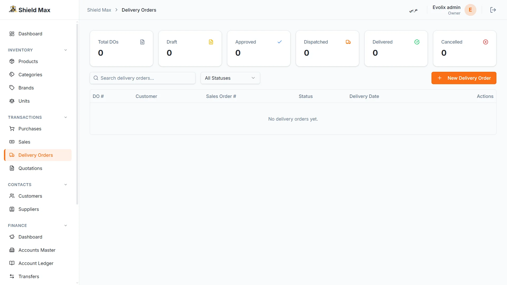Image resolution: width=507 pixels, height=285 pixels.
Task: Click the Purchases cart icon in sidebar
Action: (12, 129)
